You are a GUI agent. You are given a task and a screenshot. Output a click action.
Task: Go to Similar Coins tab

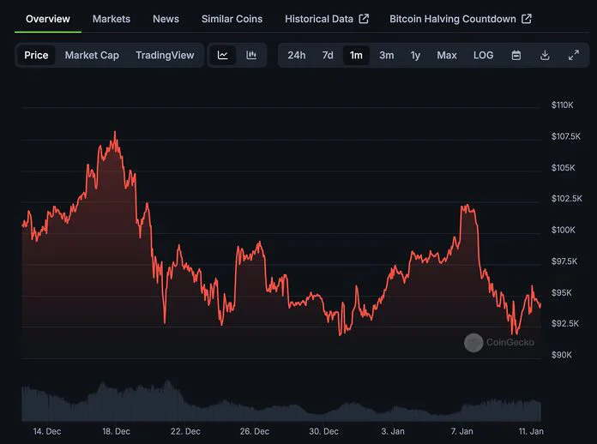point(232,19)
